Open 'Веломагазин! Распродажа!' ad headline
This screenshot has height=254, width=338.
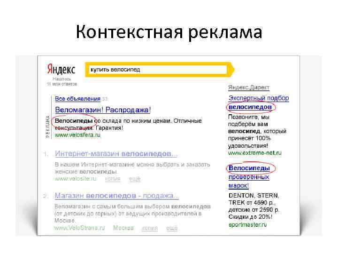103,110
